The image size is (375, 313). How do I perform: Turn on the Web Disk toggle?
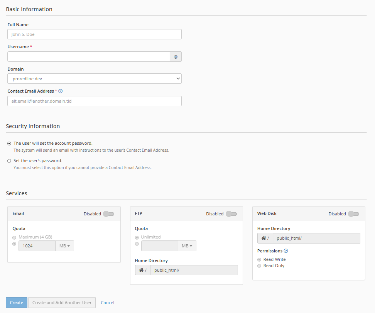[353, 214]
